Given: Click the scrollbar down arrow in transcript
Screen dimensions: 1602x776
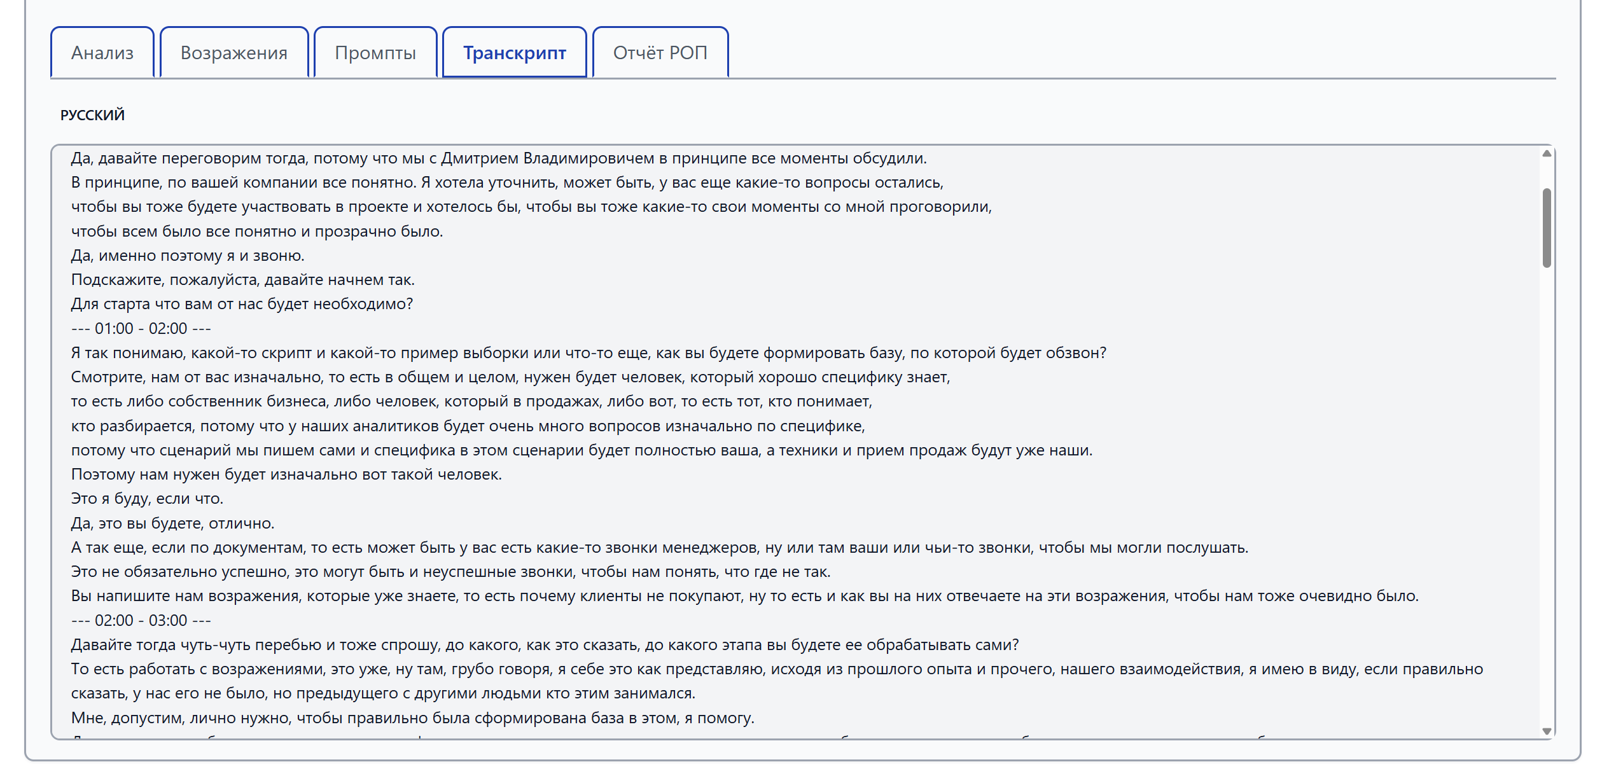Looking at the screenshot, I should (x=1547, y=731).
